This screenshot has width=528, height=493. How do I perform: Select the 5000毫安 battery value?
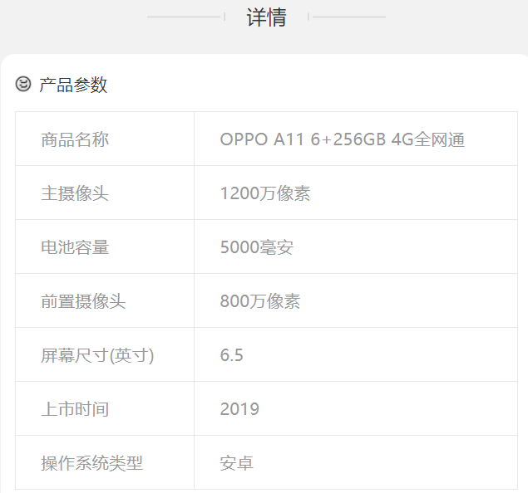tap(256, 247)
